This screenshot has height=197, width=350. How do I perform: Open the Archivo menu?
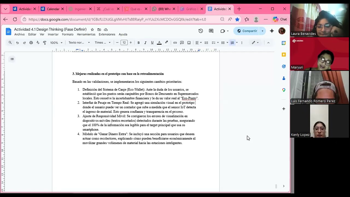(19, 34)
